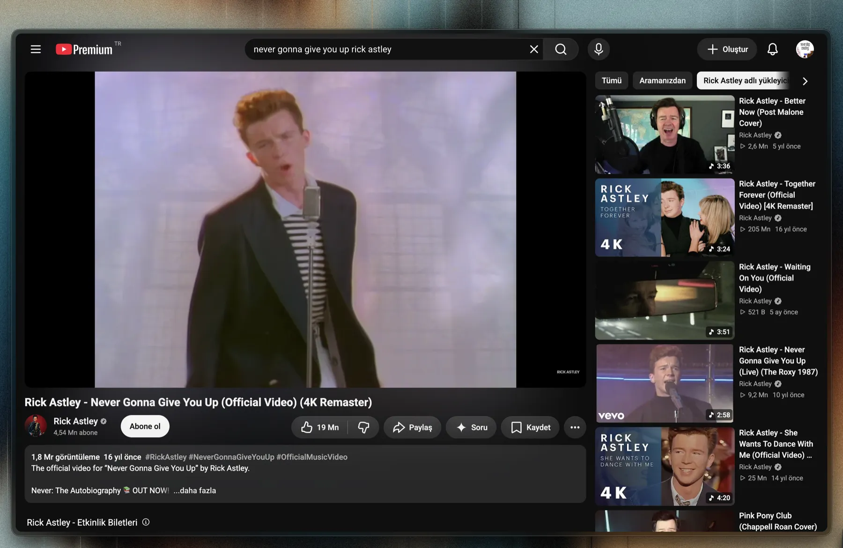Dislike the video with thumbs down
The width and height of the screenshot is (843, 548).
[363, 427]
